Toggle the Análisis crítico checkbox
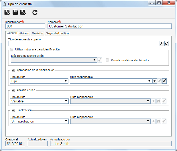177x151 pixels. (x=13, y=90)
